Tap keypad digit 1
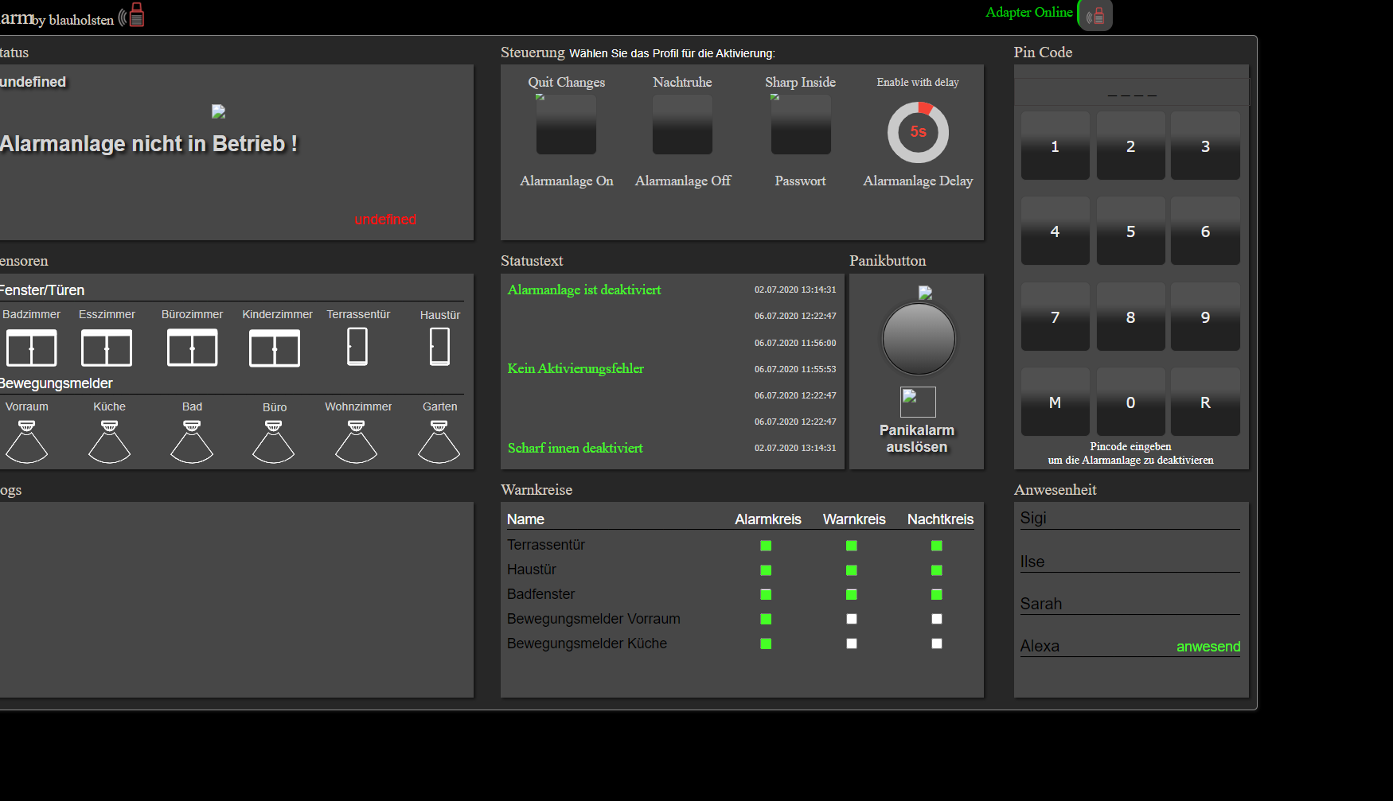This screenshot has height=801, width=1393. [x=1055, y=146]
